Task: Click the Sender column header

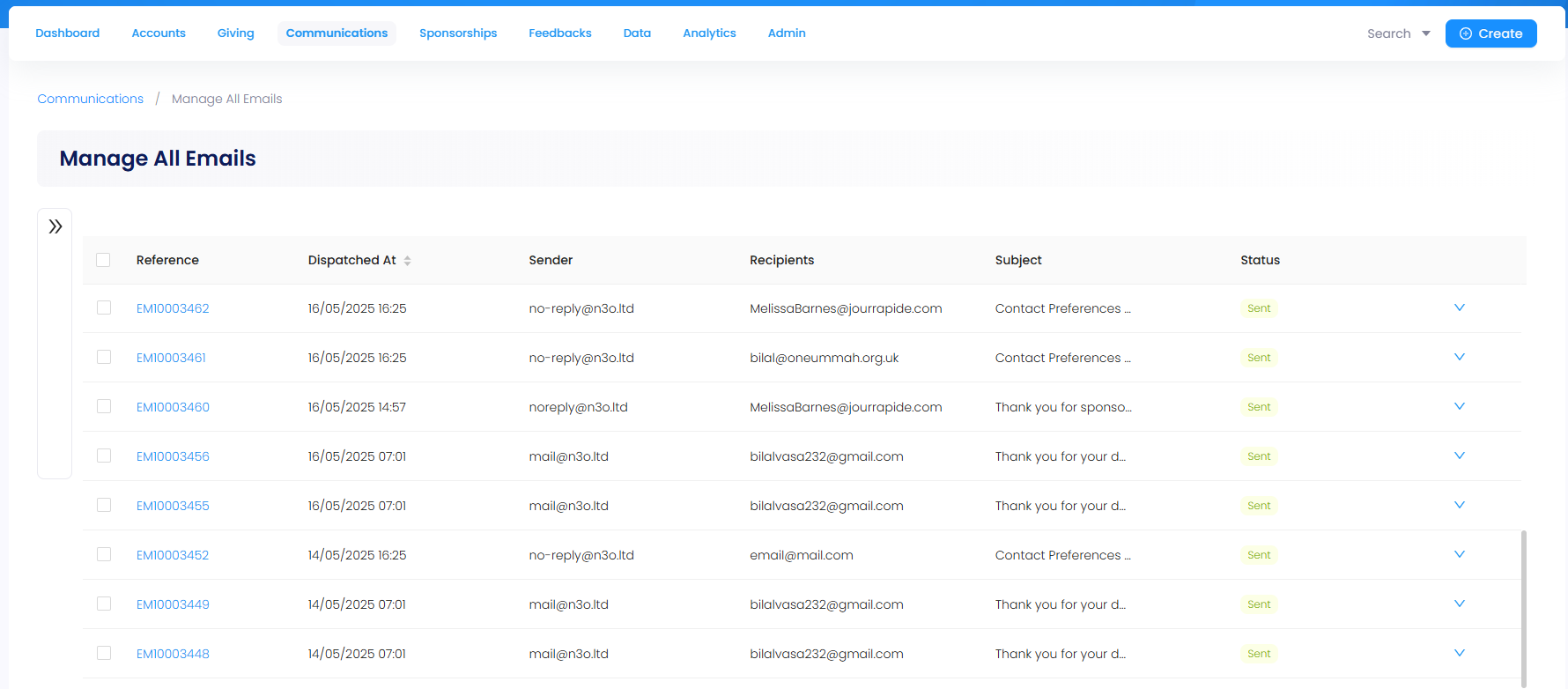Action: (551, 260)
